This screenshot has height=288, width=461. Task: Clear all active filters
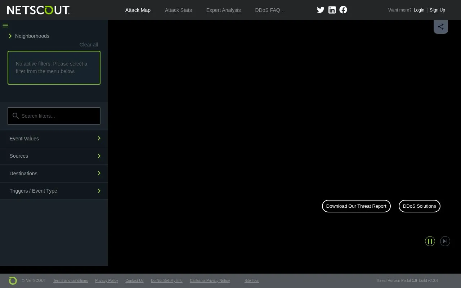(x=89, y=45)
